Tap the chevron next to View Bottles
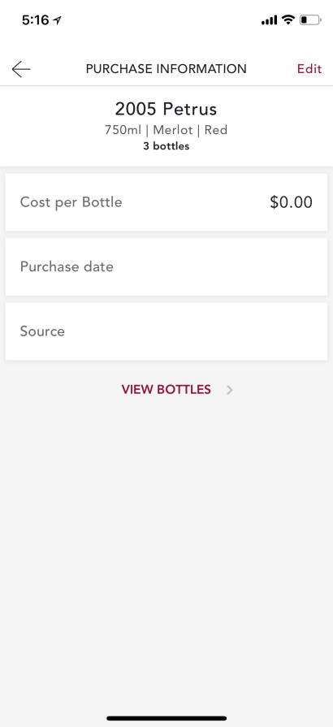The image size is (333, 727). pyautogui.click(x=229, y=390)
